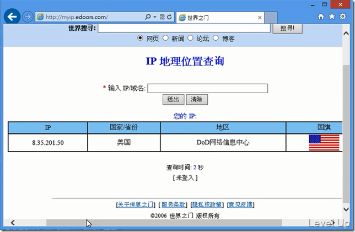Click the vertical scrollbar thumb
The width and height of the screenshot is (355, 232).
346,133
